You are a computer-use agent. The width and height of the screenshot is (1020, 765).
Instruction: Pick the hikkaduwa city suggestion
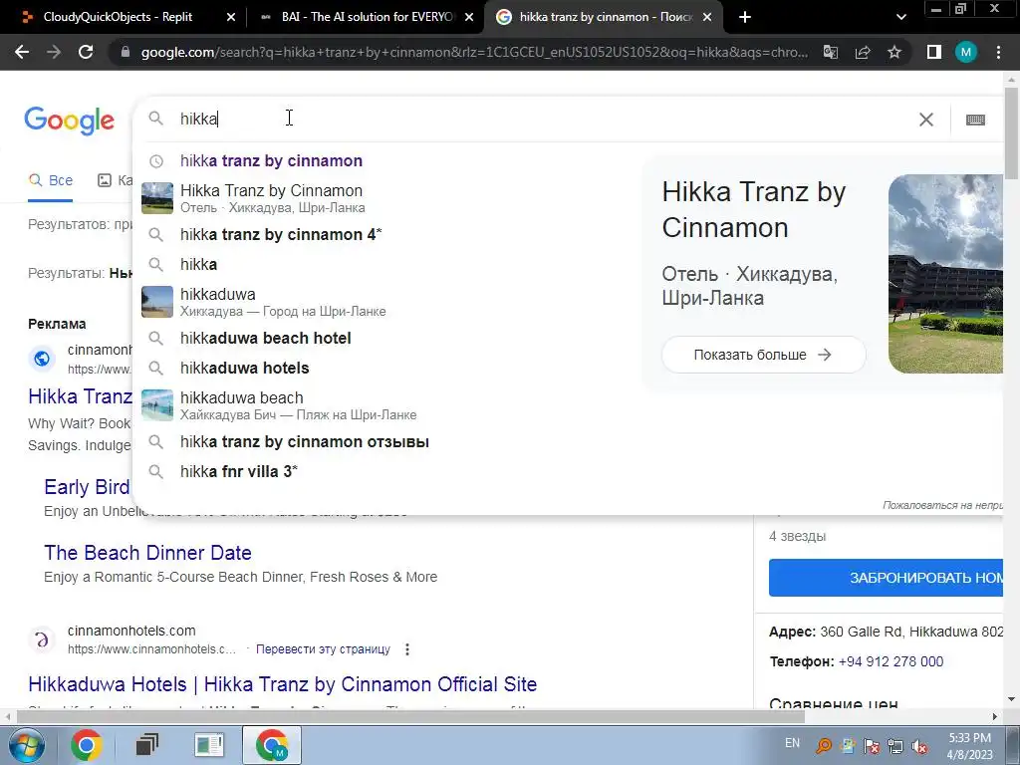tap(283, 302)
